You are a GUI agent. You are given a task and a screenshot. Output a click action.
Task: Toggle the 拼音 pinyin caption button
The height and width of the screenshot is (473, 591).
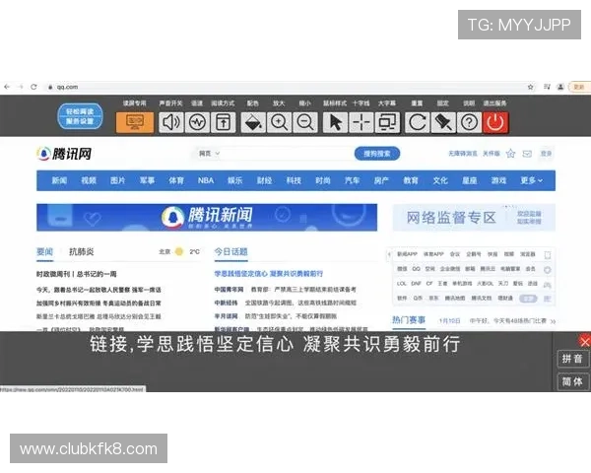point(572,359)
